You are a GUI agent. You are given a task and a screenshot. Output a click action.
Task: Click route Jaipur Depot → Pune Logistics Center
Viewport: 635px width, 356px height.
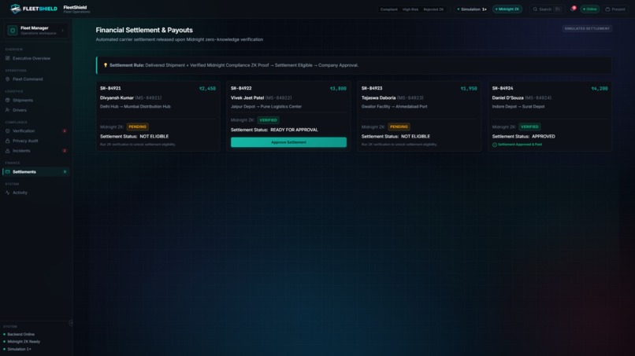tap(266, 107)
